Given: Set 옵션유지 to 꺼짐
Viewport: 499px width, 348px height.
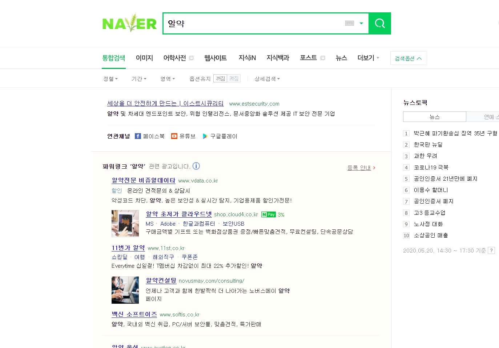Looking at the screenshot, I should 220,78.
